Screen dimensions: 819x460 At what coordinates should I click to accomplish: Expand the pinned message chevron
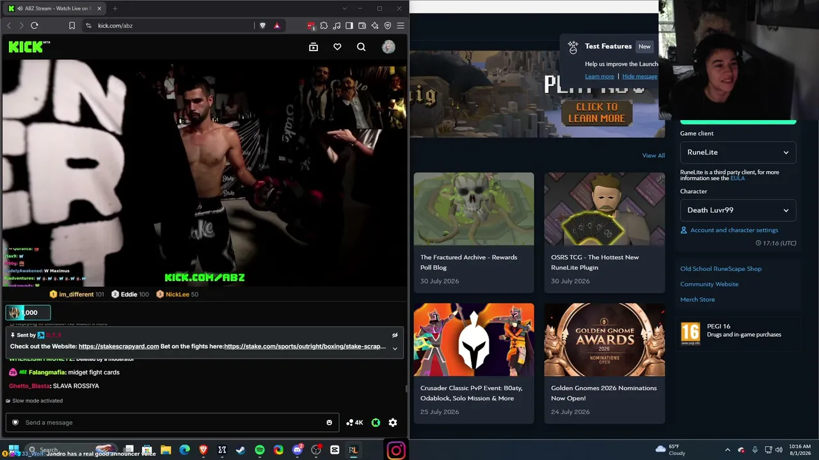click(x=395, y=348)
